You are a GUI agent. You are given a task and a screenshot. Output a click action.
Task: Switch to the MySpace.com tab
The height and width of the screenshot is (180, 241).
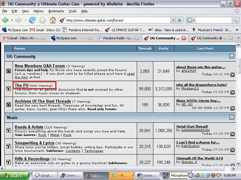pos(71,38)
